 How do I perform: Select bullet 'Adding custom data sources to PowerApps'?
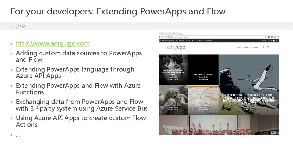coord(79,56)
